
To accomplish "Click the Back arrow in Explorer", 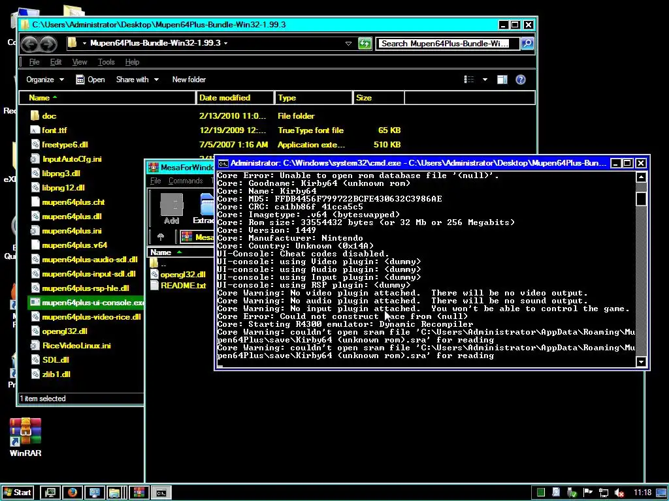I will [30, 44].
